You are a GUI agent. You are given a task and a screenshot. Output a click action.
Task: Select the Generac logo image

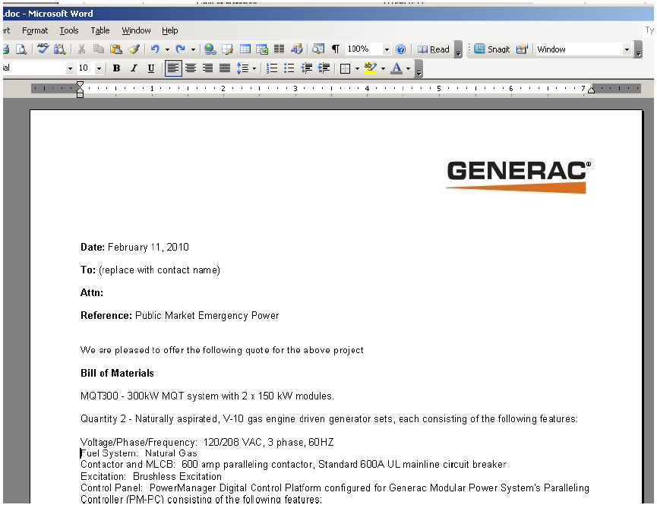[519, 177]
